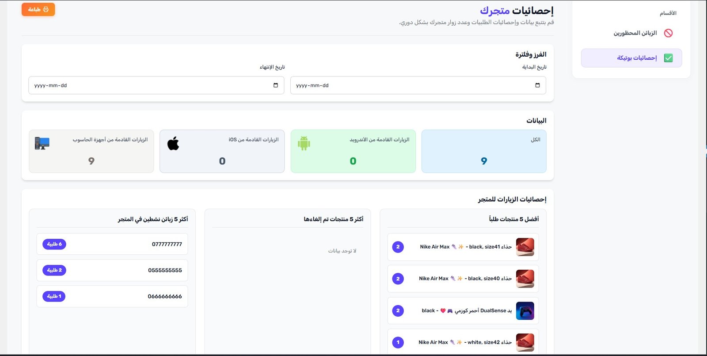
Task: Select customer 0555555555 row
Action: (112, 270)
